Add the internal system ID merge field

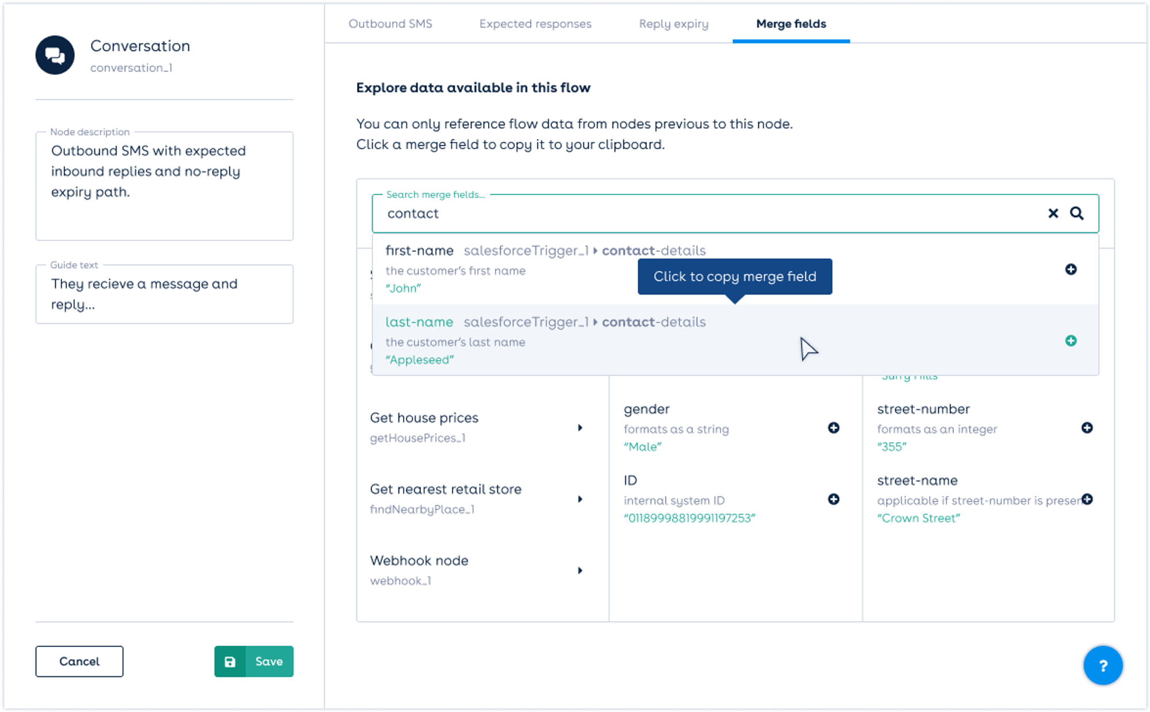click(833, 499)
